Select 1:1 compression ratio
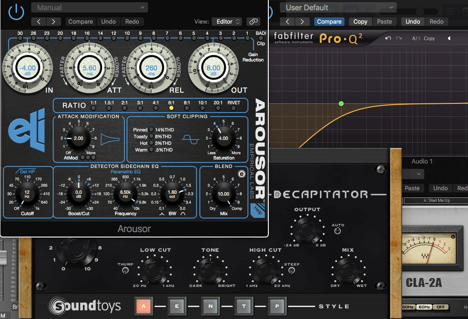The image size is (468, 319). click(94, 108)
